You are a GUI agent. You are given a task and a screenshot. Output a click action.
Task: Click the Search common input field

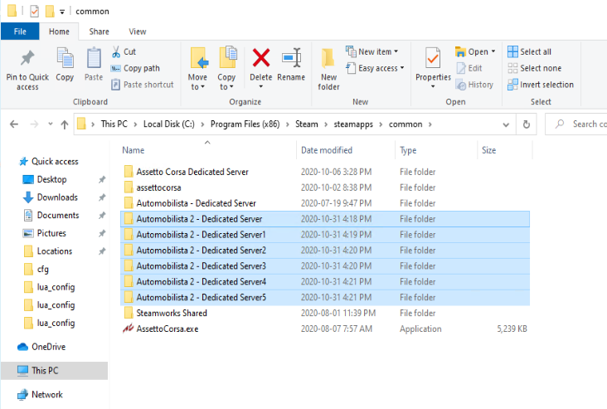pos(585,124)
